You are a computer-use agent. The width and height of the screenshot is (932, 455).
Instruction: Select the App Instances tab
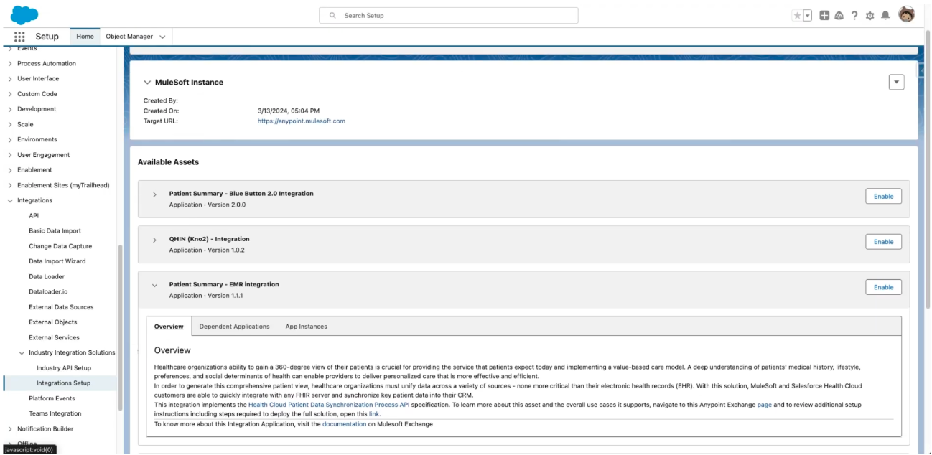point(305,326)
